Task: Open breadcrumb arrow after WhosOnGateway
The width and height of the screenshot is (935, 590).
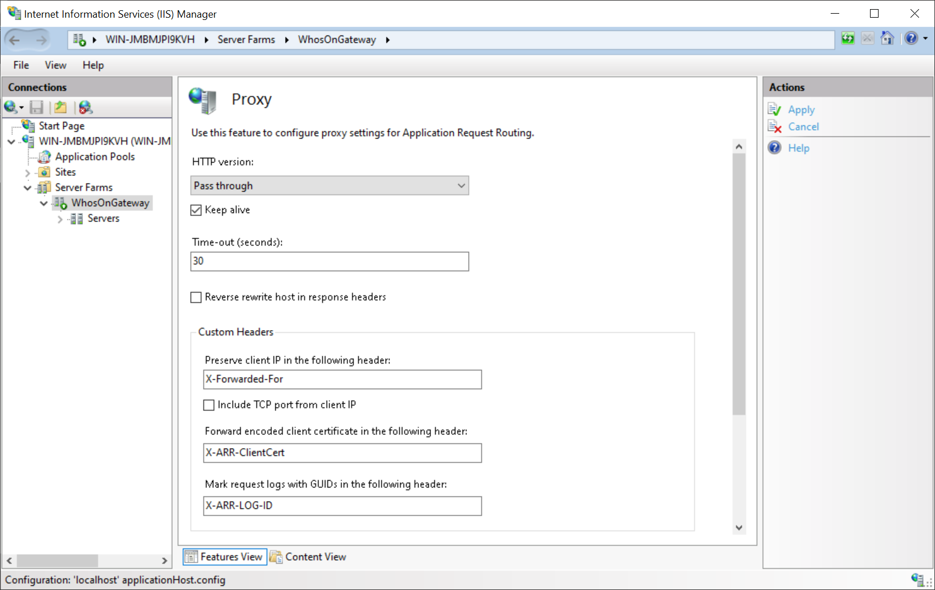Action: point(388,40)
